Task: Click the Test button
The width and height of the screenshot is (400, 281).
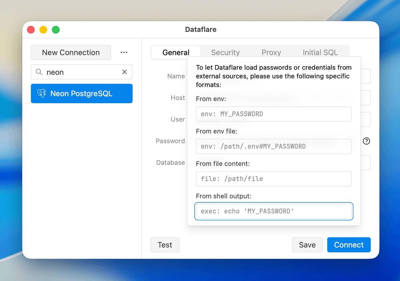Action: click(x=165, y=245)
